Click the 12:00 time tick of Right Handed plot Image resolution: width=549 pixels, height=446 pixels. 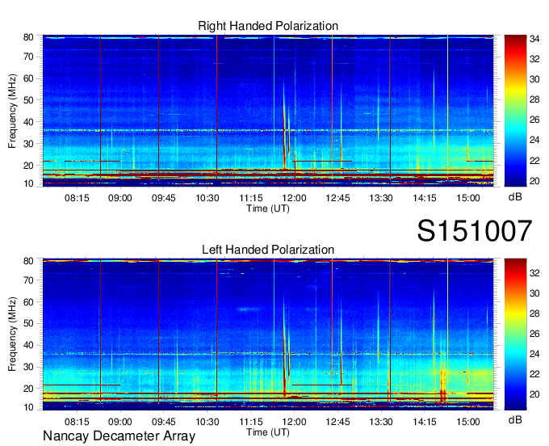(x=294, y=198)
